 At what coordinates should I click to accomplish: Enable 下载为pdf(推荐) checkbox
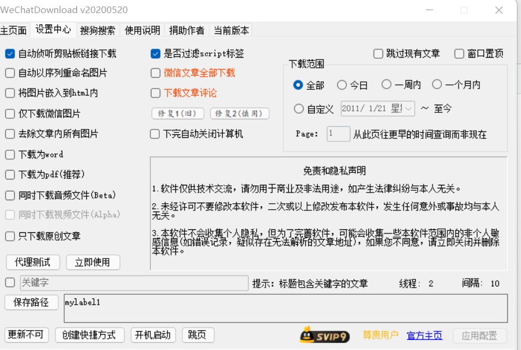(10, 175)
